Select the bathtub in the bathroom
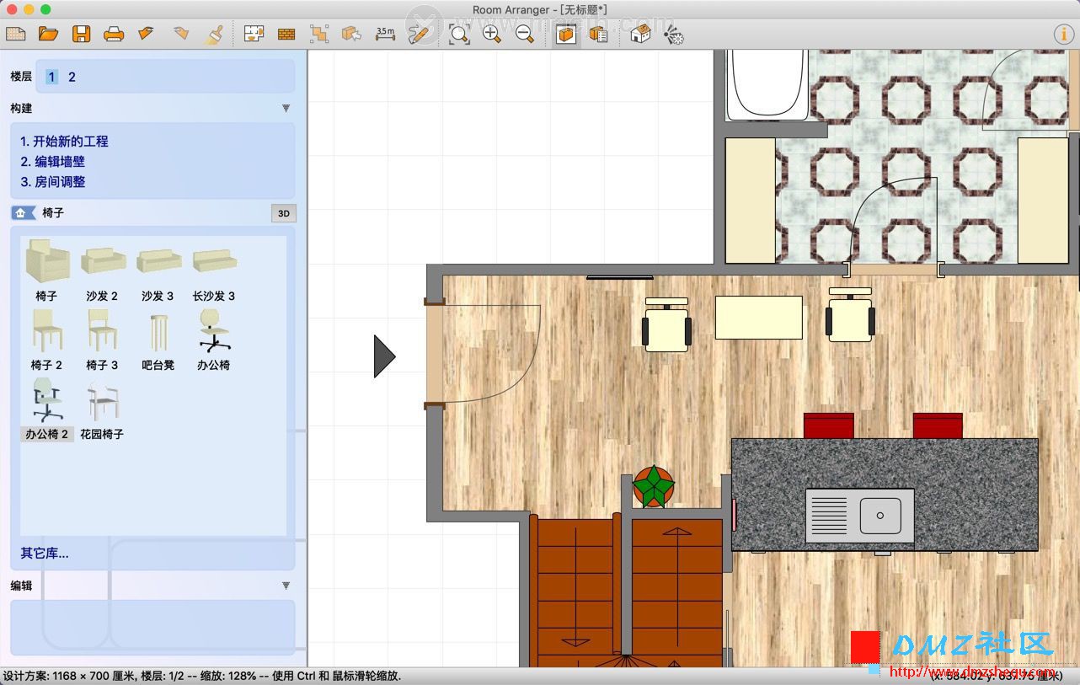The height and width of the screenshot is (685, 1080). coord(768,84)
